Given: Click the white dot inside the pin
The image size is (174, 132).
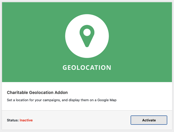Looking at the screenshot, I should 87,32.
